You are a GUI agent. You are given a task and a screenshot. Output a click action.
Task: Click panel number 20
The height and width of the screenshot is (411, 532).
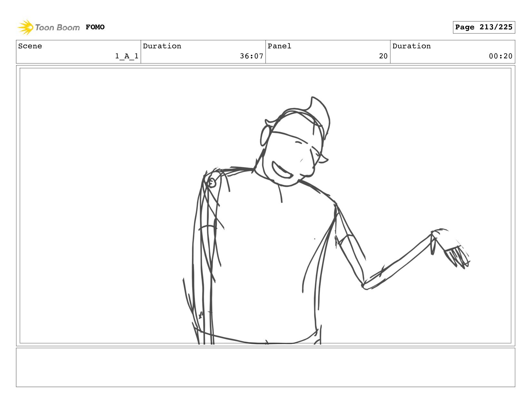coord(383,56)
